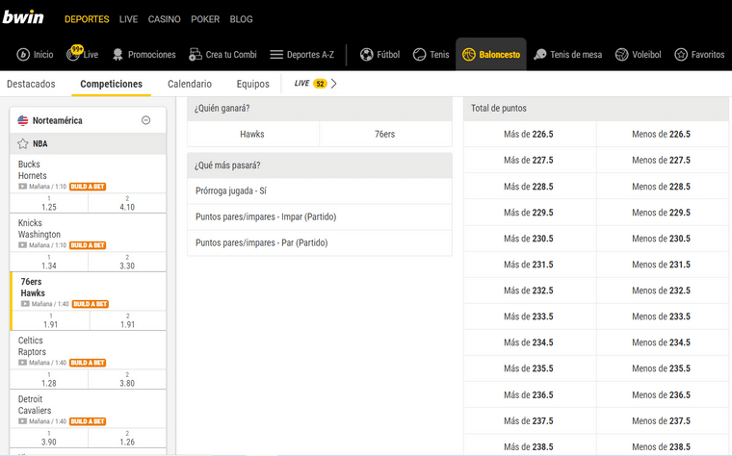The width and height of the screenshot is (732, 456).
Task: Select Menos de 226.5 total points
Action: (662, 135)
